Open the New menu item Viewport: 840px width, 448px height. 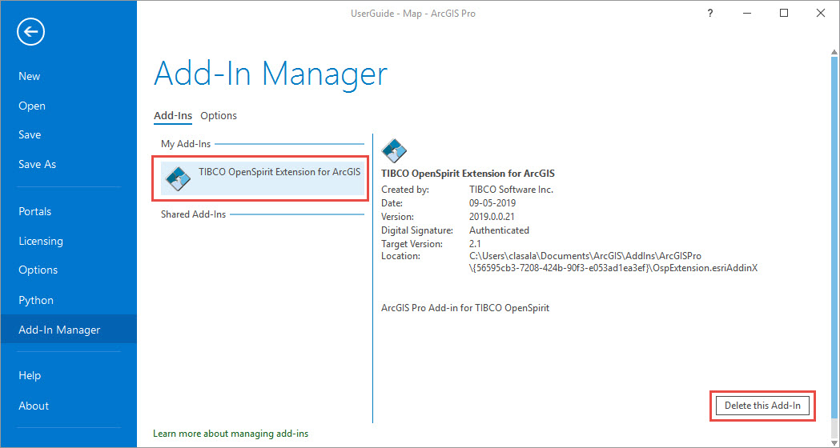pos(30,76)
